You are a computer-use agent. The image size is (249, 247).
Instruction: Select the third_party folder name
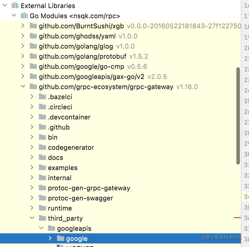pyautogui.click(x=65, y=218)
